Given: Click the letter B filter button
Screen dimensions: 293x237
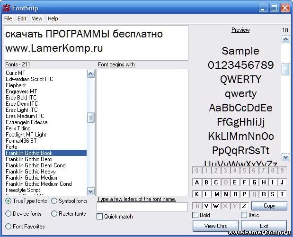Looking at the screenshot, I should coord(206,182).
